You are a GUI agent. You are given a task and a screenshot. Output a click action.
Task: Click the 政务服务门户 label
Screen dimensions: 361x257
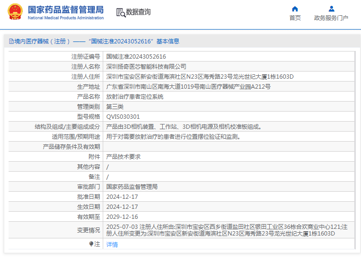331,18
